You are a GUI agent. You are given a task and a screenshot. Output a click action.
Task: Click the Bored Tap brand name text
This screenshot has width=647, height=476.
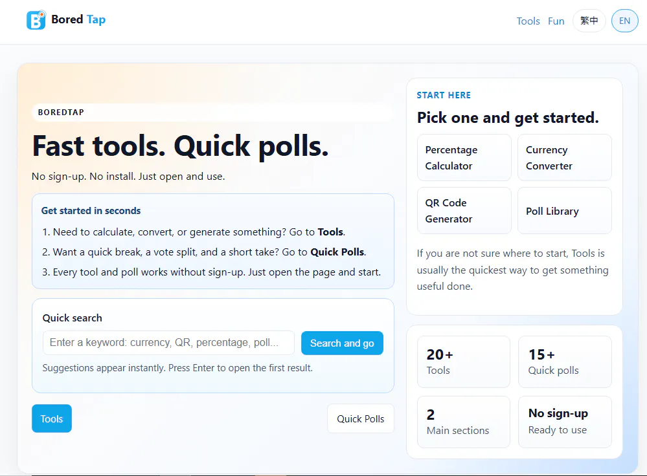78,19
